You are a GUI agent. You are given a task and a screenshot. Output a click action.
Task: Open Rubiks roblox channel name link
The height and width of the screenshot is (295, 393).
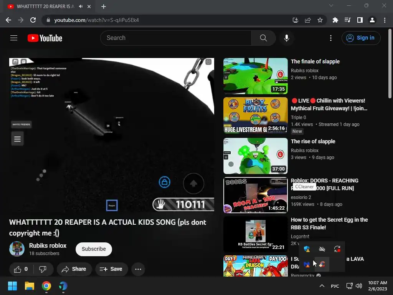tap(48, 245)
